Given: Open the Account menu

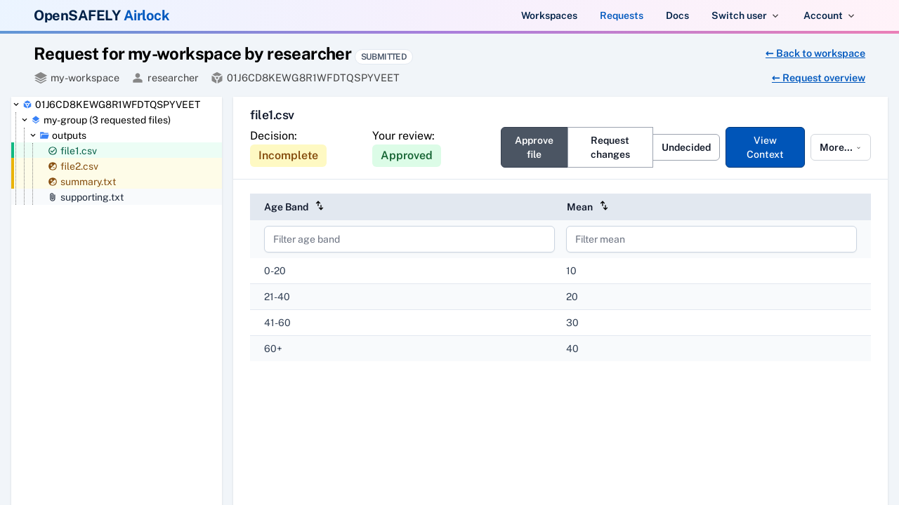Looking at the screenshot, I should (829, 15).
